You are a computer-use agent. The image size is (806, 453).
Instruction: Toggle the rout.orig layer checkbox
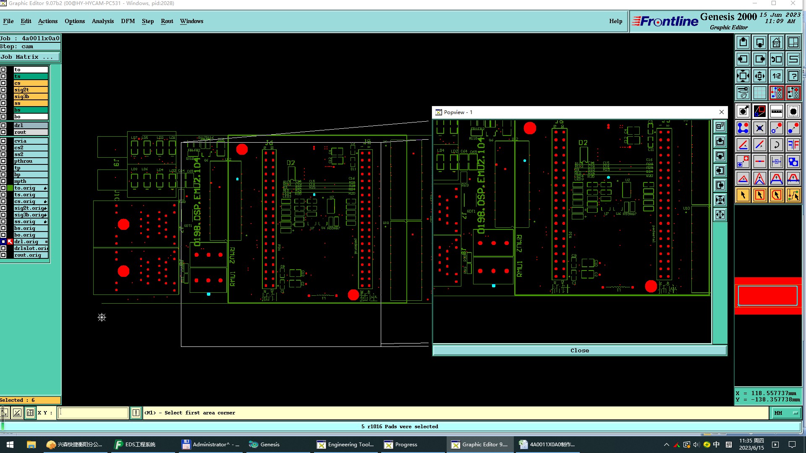coord(3,255)
